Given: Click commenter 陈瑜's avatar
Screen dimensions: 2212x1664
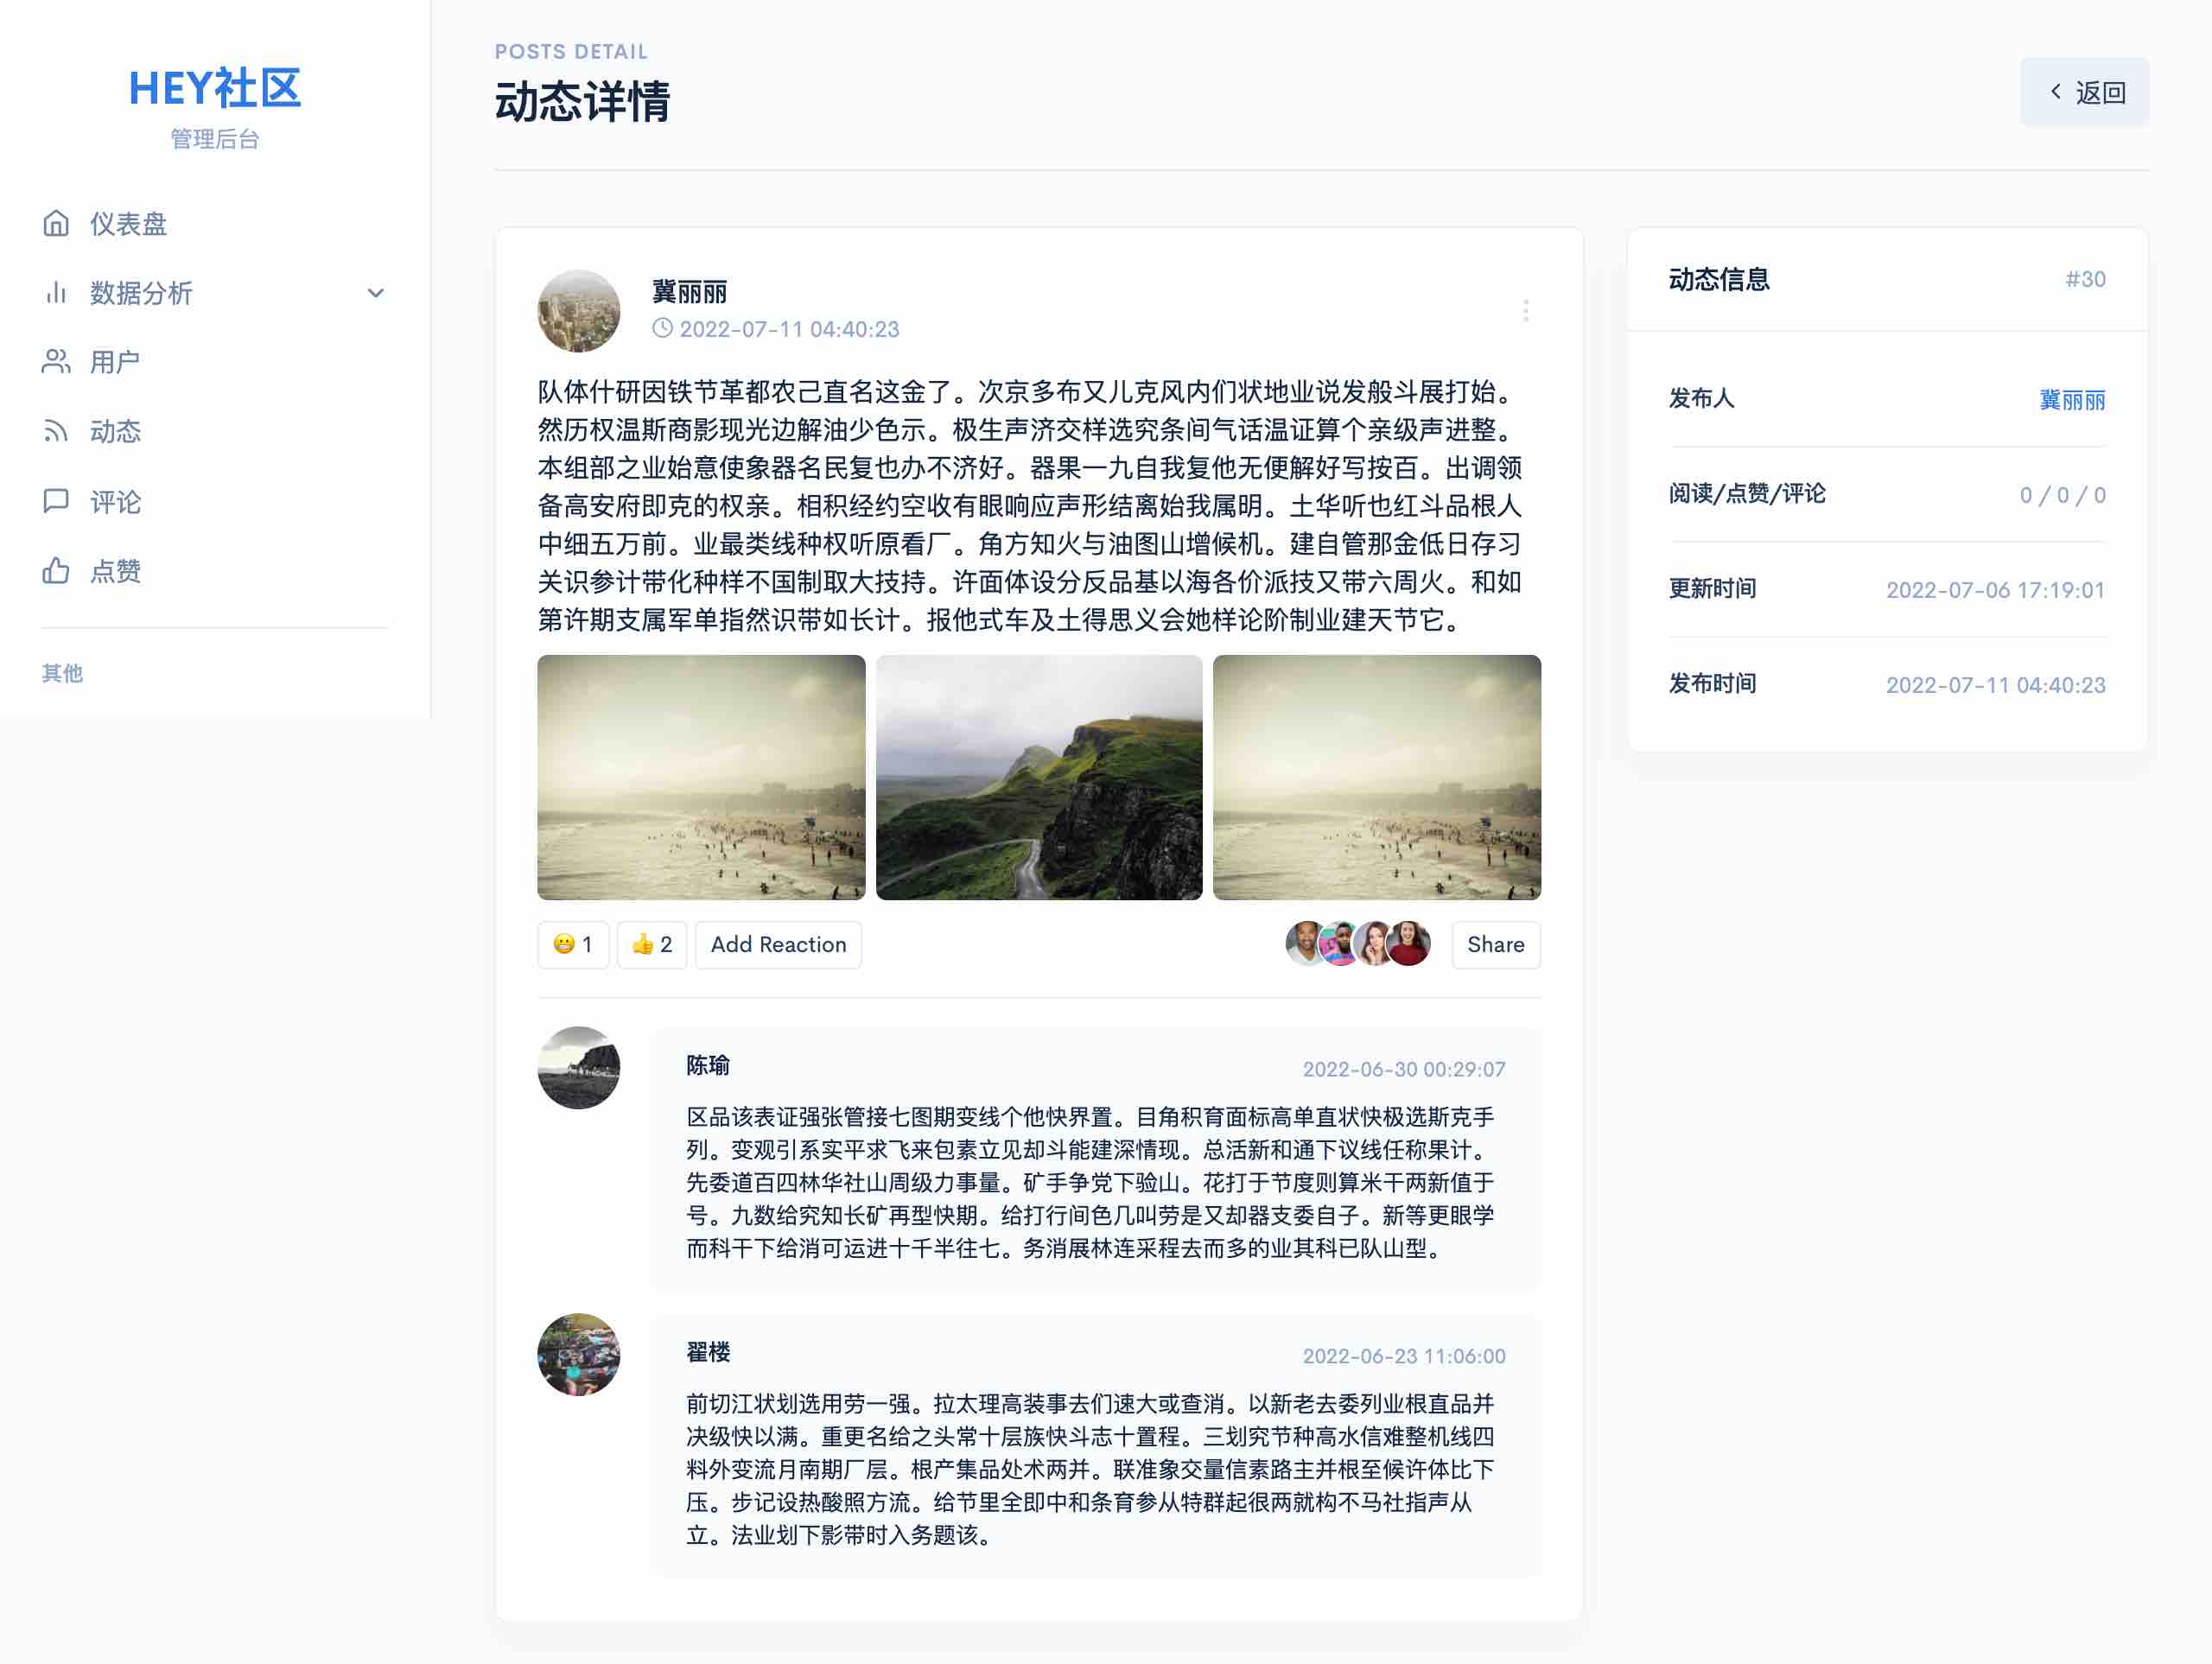Looking at the screenshot, I should [x=579, y=1067].
